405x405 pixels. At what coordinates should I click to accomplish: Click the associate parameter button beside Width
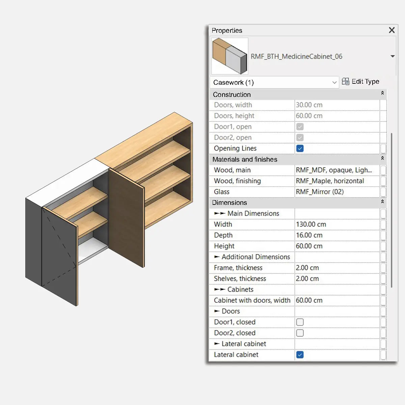[383, 224]
